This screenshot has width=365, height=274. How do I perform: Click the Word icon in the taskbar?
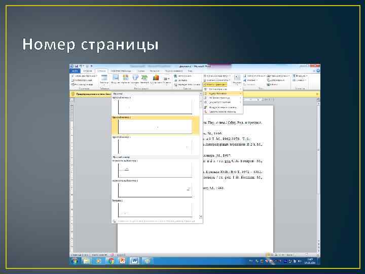tap(134, 261)
